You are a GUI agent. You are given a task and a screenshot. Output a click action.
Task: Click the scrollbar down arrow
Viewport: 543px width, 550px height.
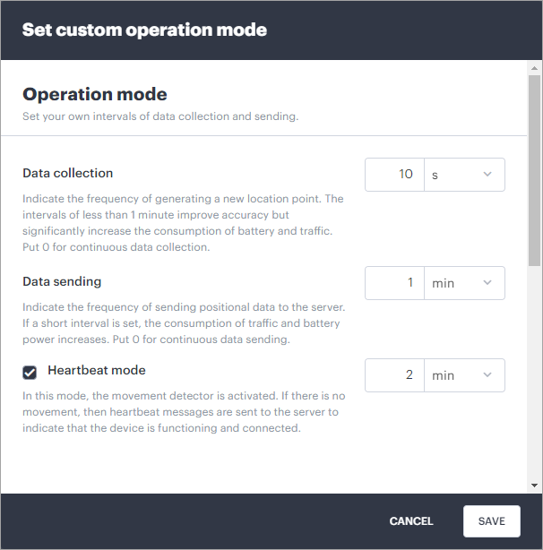pyautogui.click(x=534, y=486)
